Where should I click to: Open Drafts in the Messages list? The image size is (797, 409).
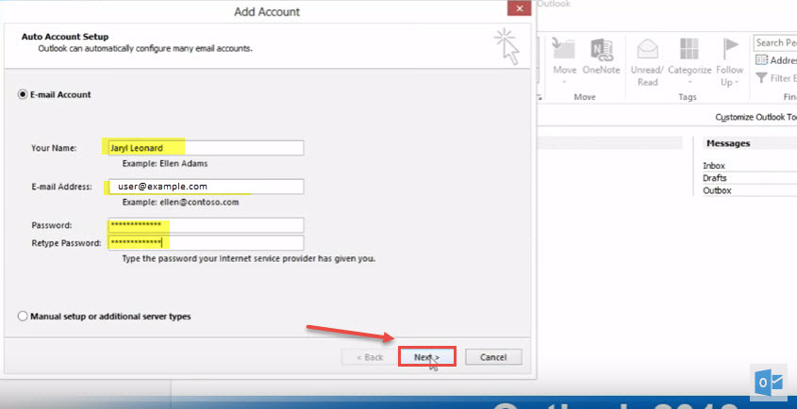coord(715,178)
